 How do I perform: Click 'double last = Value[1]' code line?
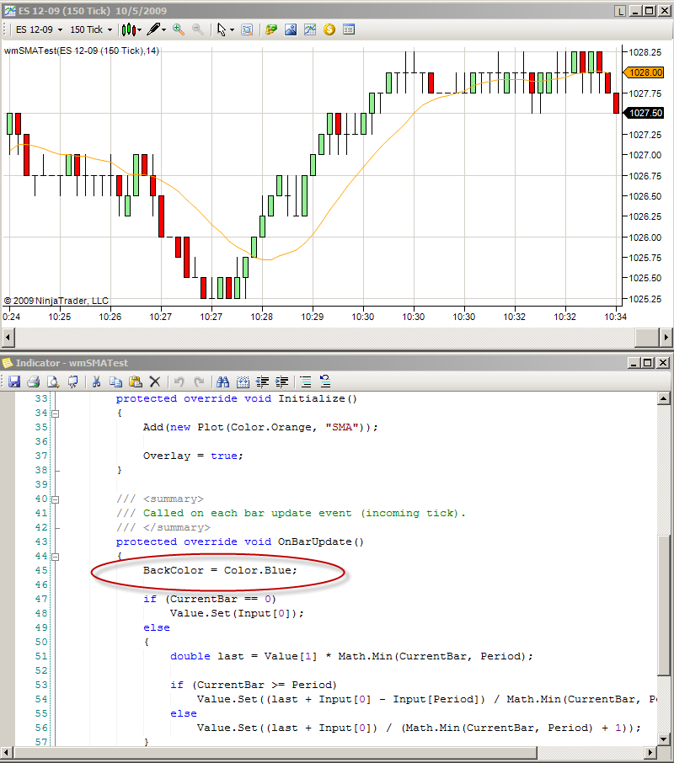click(351, 656)
